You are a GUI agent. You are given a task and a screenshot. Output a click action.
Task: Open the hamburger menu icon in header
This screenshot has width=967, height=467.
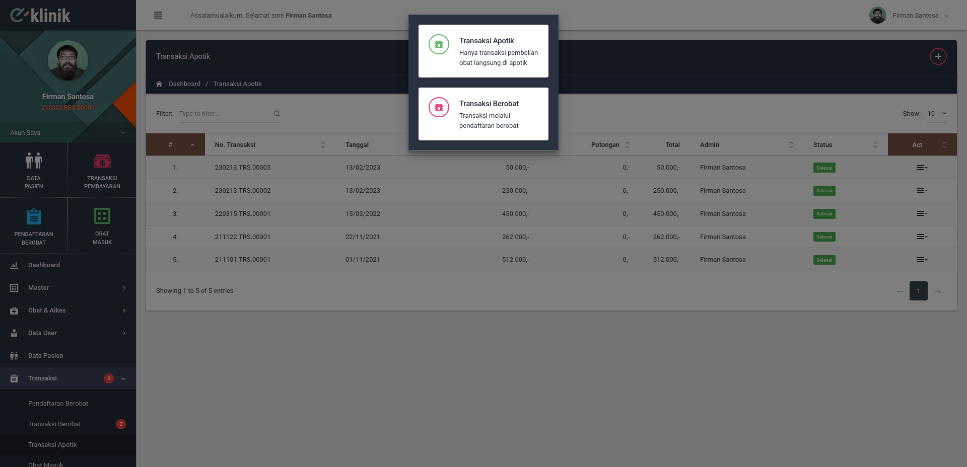[x=158, y=15]
